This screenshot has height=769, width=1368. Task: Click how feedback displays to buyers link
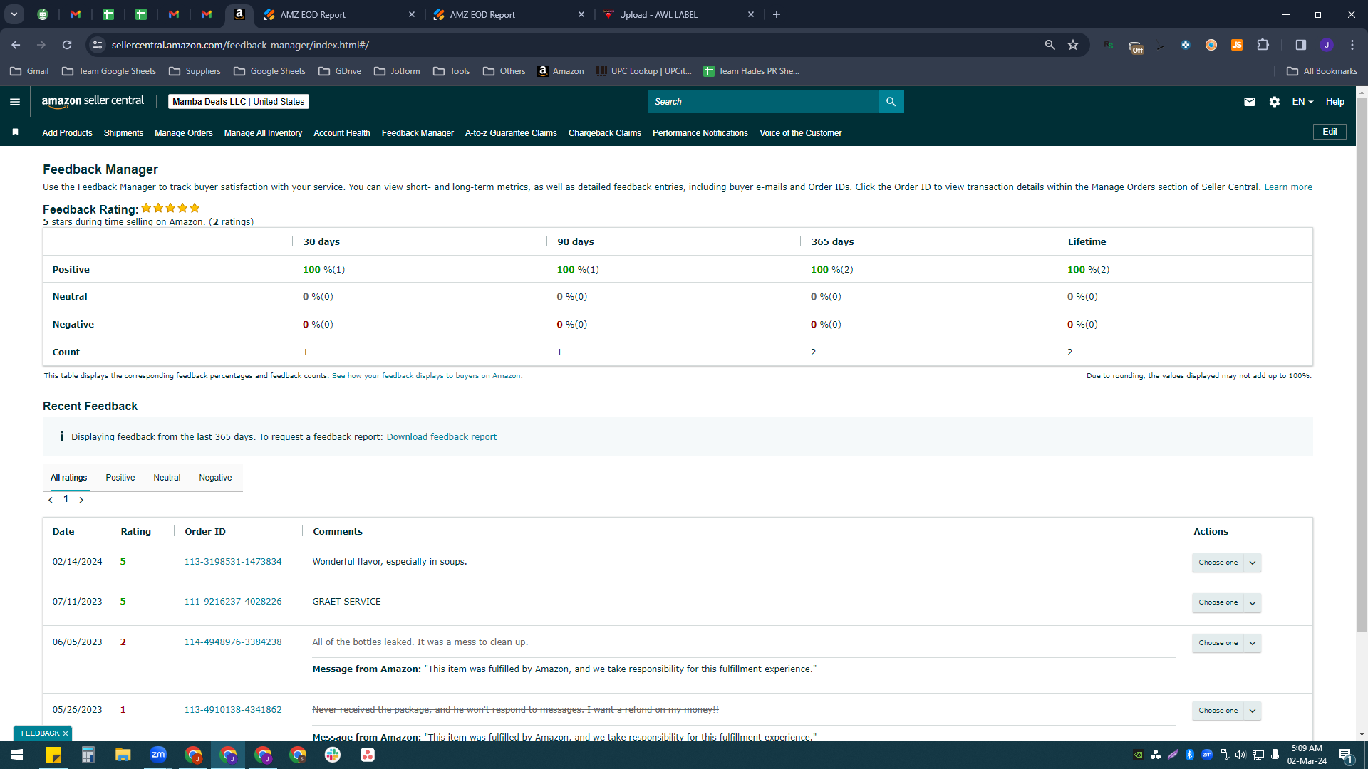[426, 376]
